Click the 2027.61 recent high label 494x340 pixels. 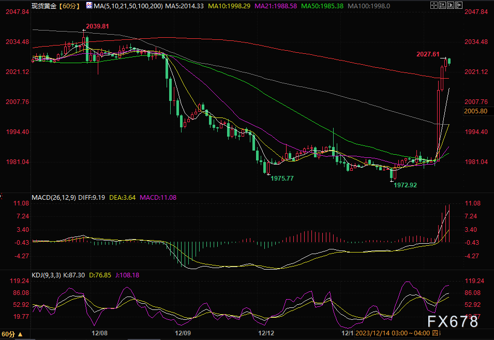428,54
